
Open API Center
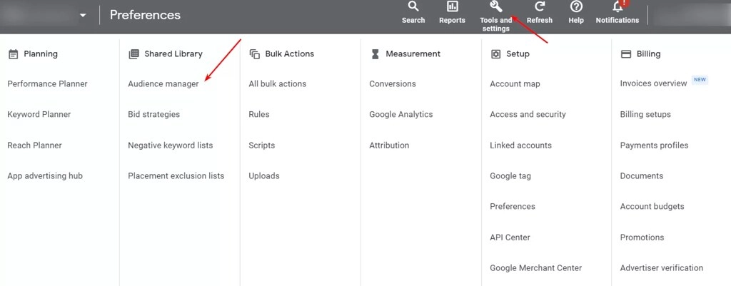pos(510,237)
